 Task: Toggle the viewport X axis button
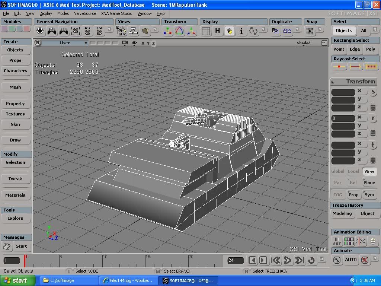(143, 43)
